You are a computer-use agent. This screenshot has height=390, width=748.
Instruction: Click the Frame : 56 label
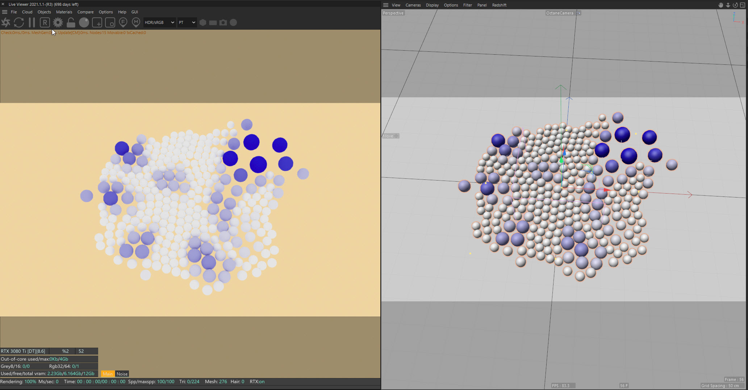(734, 380)
